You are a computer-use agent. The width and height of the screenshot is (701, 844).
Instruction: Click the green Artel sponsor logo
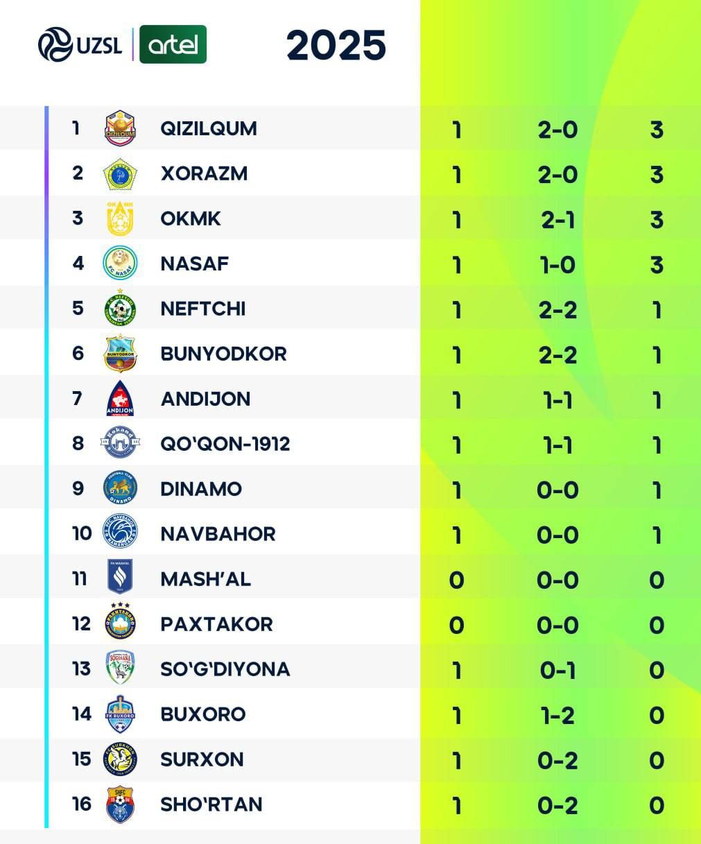tap(173, 44)
